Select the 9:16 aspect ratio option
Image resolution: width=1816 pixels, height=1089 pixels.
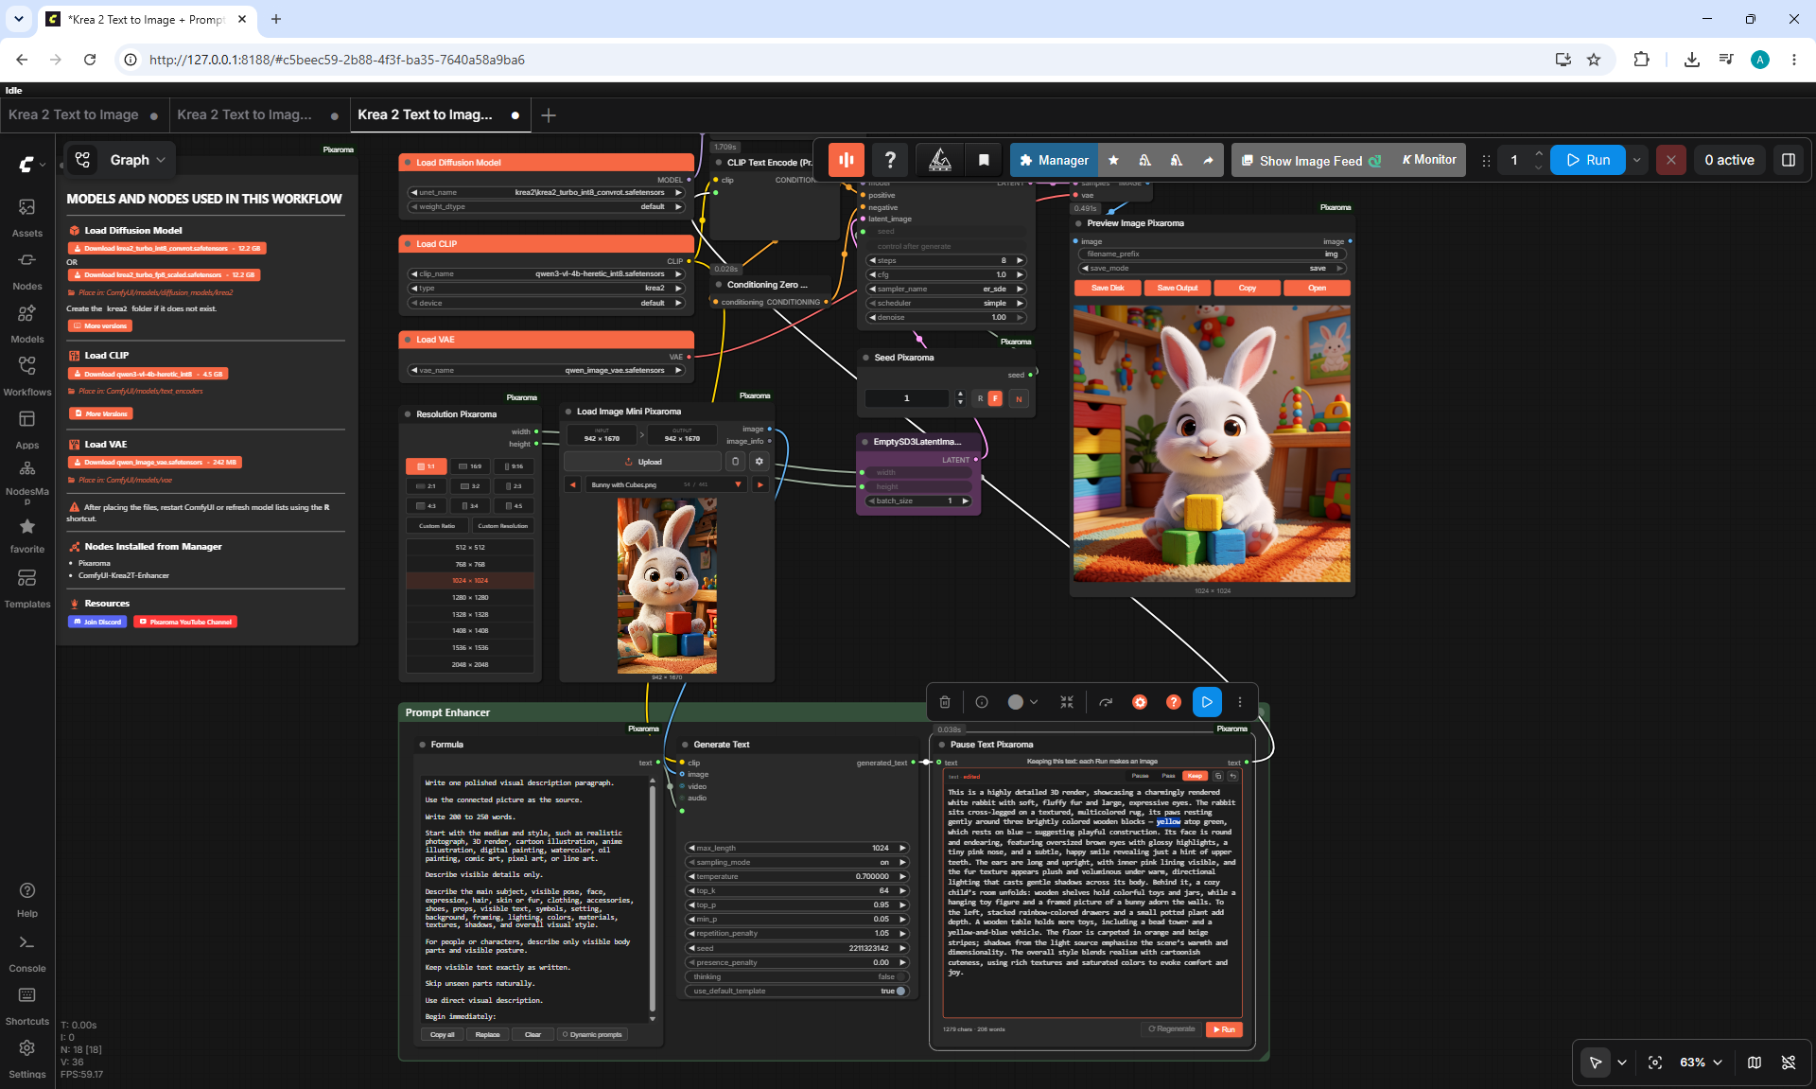[514, 466]
